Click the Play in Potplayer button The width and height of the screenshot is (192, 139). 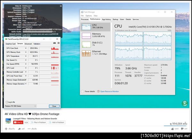coord(39,122)
